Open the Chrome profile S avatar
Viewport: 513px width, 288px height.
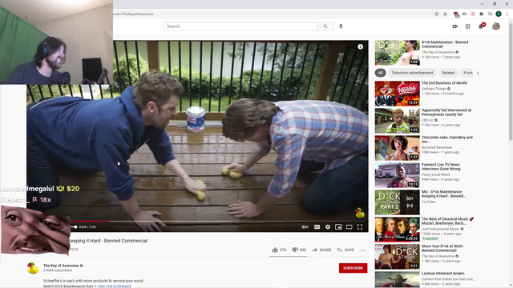coord(499,14)
